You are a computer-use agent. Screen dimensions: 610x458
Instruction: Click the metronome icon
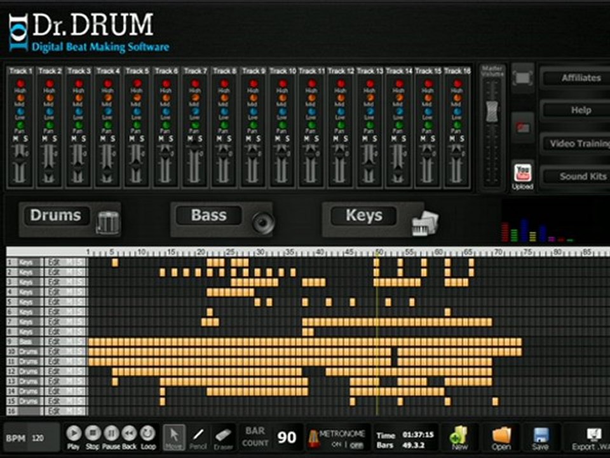click(x=313, y=438)
